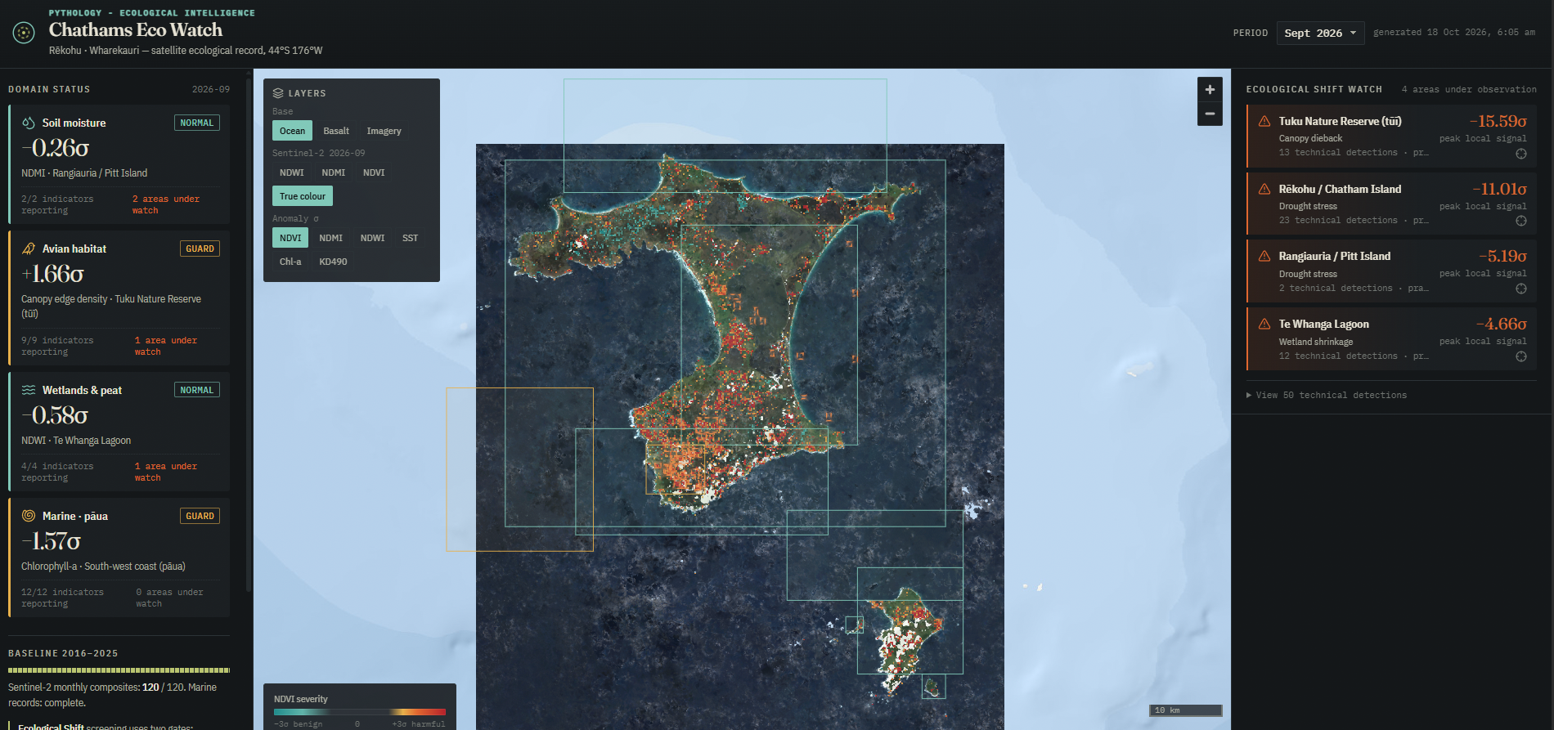Open Tuku Nature Reserve shift card
Image resolution: width=1554 pixels, height=730 pixels.
(x=1391, y=137)
